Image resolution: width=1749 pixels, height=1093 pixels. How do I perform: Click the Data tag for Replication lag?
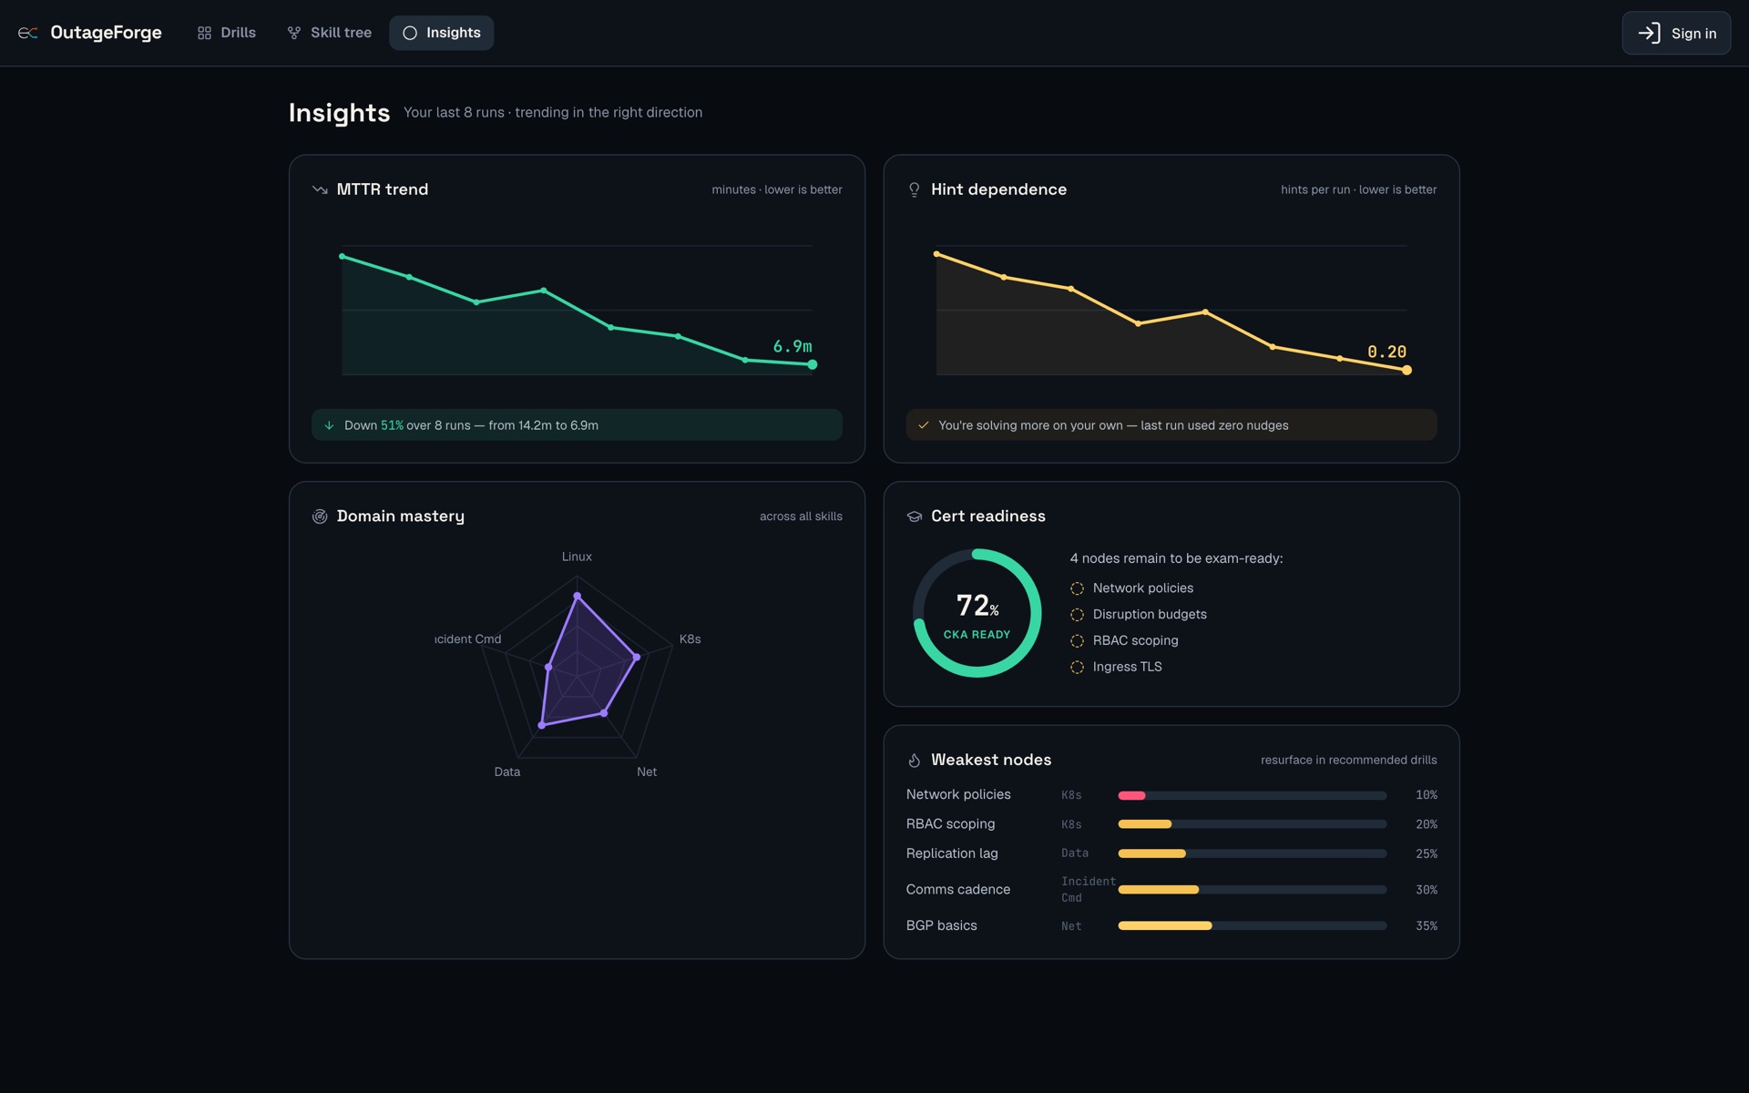(x=1075, y=853)
